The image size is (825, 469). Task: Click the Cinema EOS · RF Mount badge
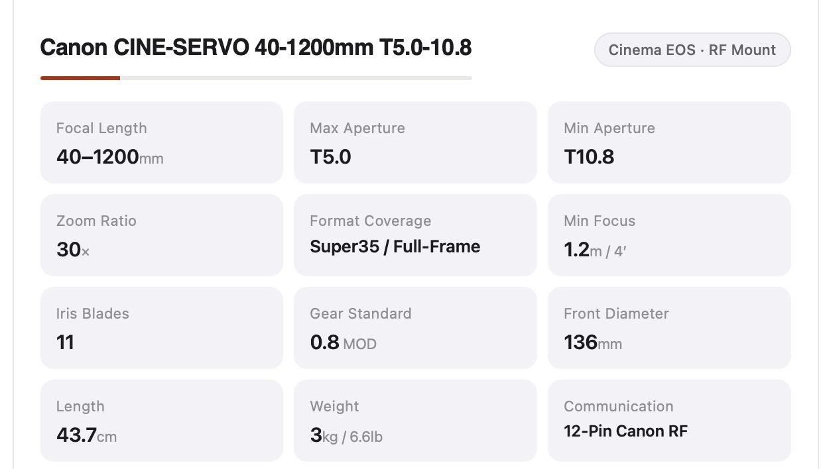pos(692,50)
